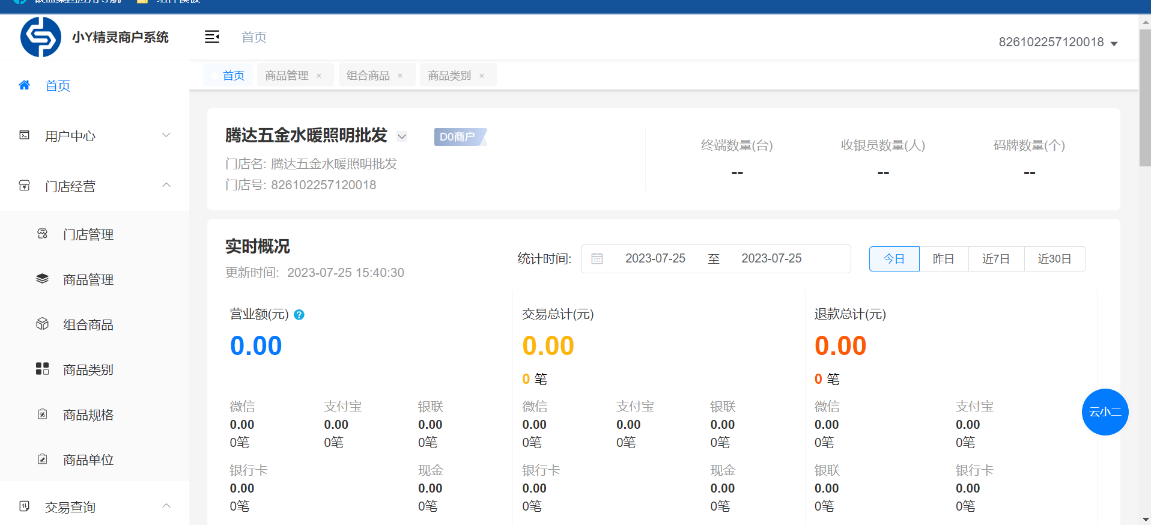Click the 交易查询 sidebar icon
Viewport: 1151px width, 525px height.
(x=25, y=506)
